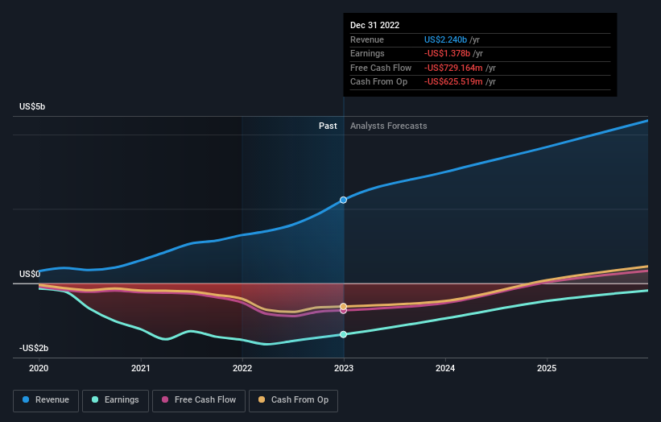The height and width of the screenshot is (422, 661).
Task: Click the 2021 x-axis label
Action: tap(140, 368)
